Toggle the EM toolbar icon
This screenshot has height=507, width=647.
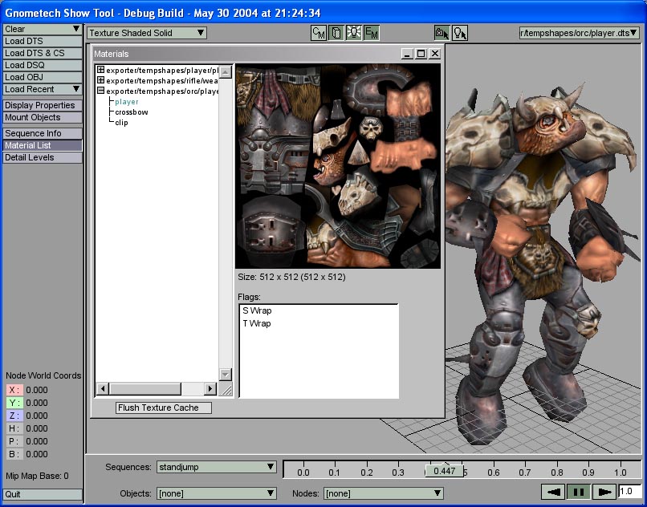(x=372, y=33)
